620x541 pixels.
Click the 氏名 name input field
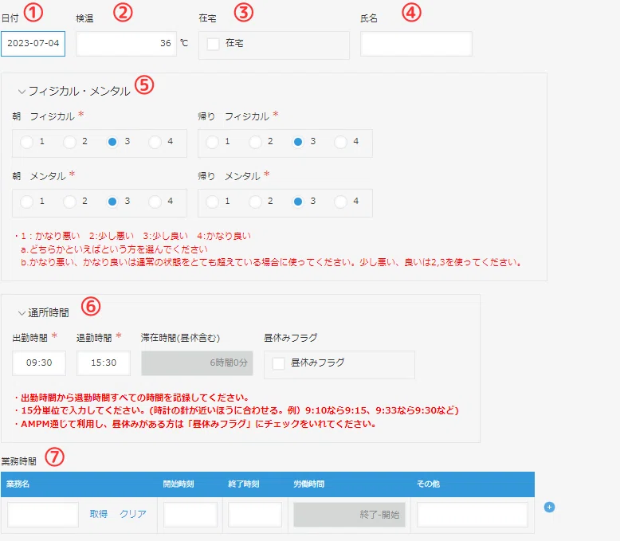pos(416,44)
